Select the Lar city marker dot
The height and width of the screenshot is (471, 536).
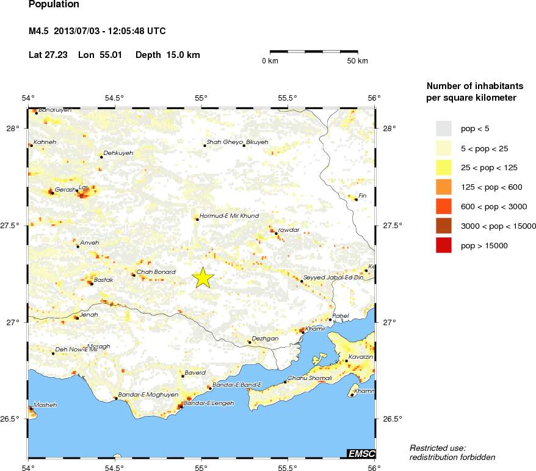[x=78, y=191]
